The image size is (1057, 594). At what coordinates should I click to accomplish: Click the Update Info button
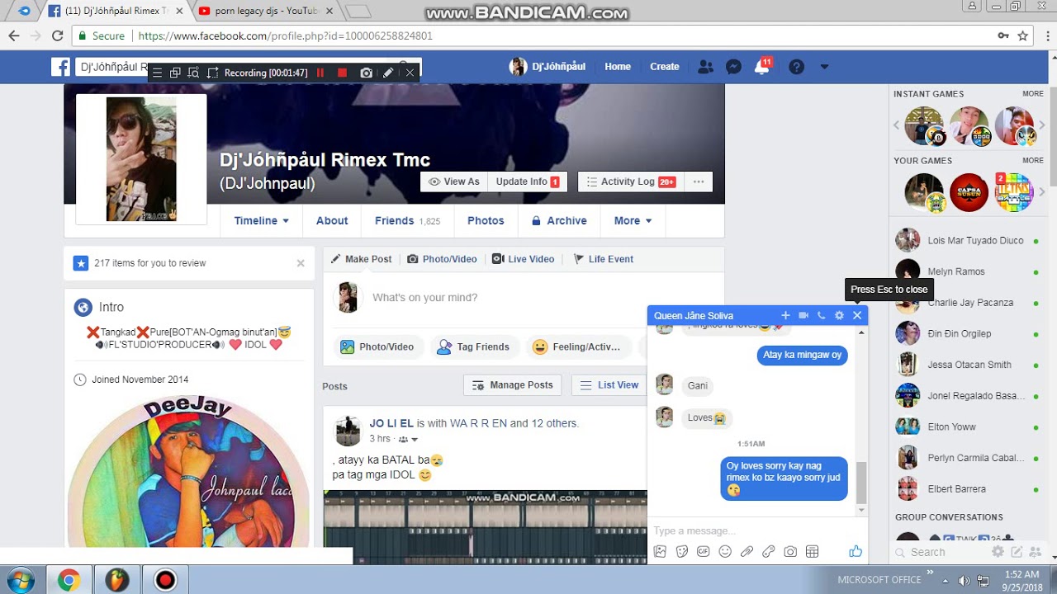tap(527, 181)
